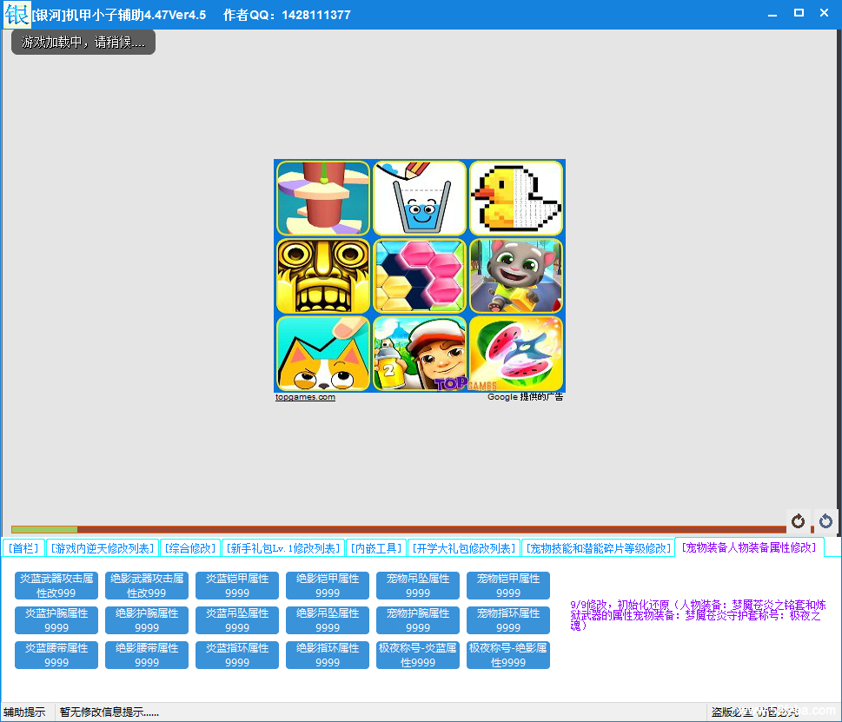This screenshot has width=842, height=722.
Task: Set 炎蓝指环属性9999
Action: [x=237, y=655]
